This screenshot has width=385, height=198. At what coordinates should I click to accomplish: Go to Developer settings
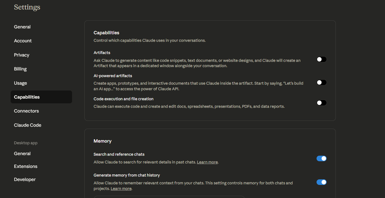pyautogui.click(x=25, y=179)
